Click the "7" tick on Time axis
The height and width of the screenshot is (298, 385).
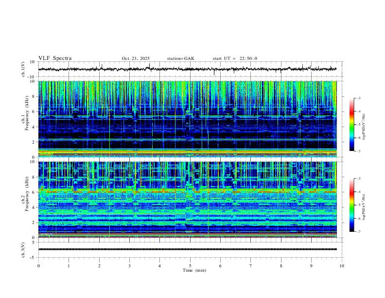point(251,266)
